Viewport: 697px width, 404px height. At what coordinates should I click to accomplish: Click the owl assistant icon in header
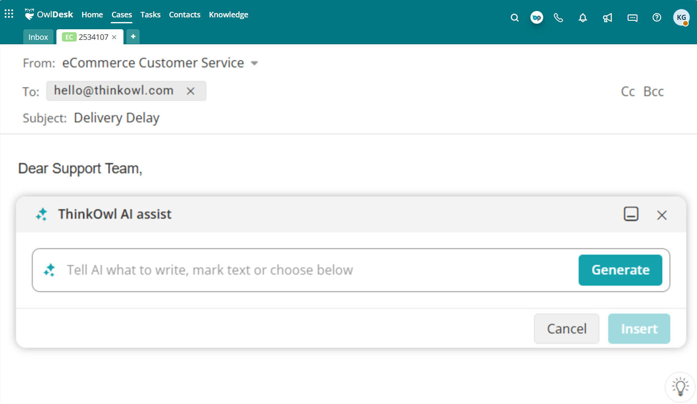pyautogui.click(x=537, y=18)
